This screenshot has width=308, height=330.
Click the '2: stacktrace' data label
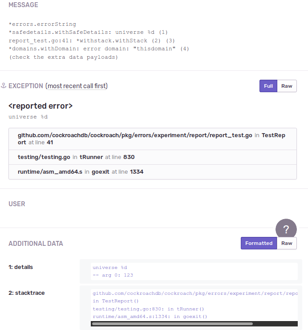click(x=27, y=293)
